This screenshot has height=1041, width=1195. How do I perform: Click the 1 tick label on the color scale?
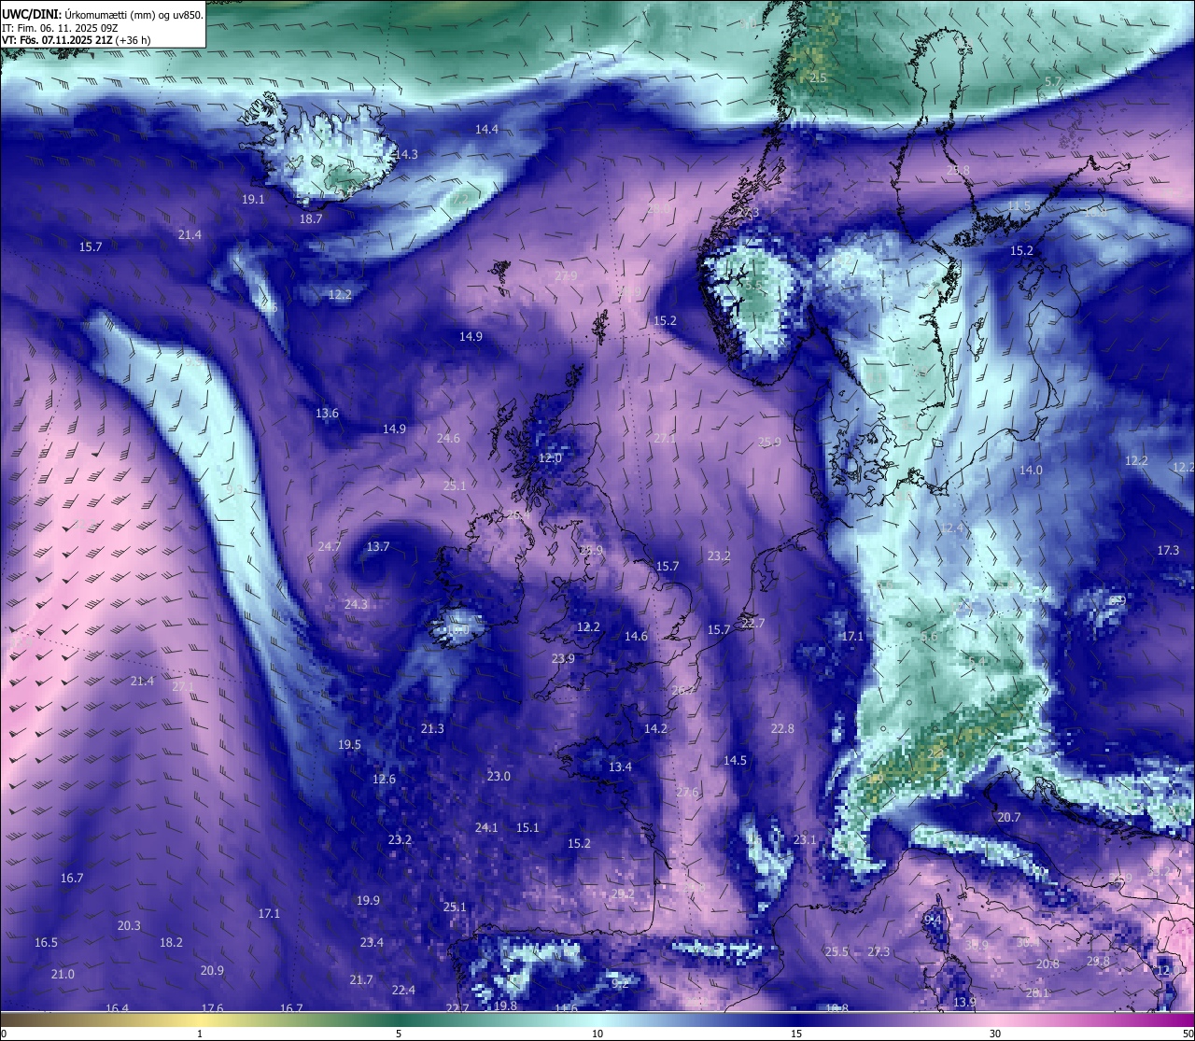(200, 1034)
